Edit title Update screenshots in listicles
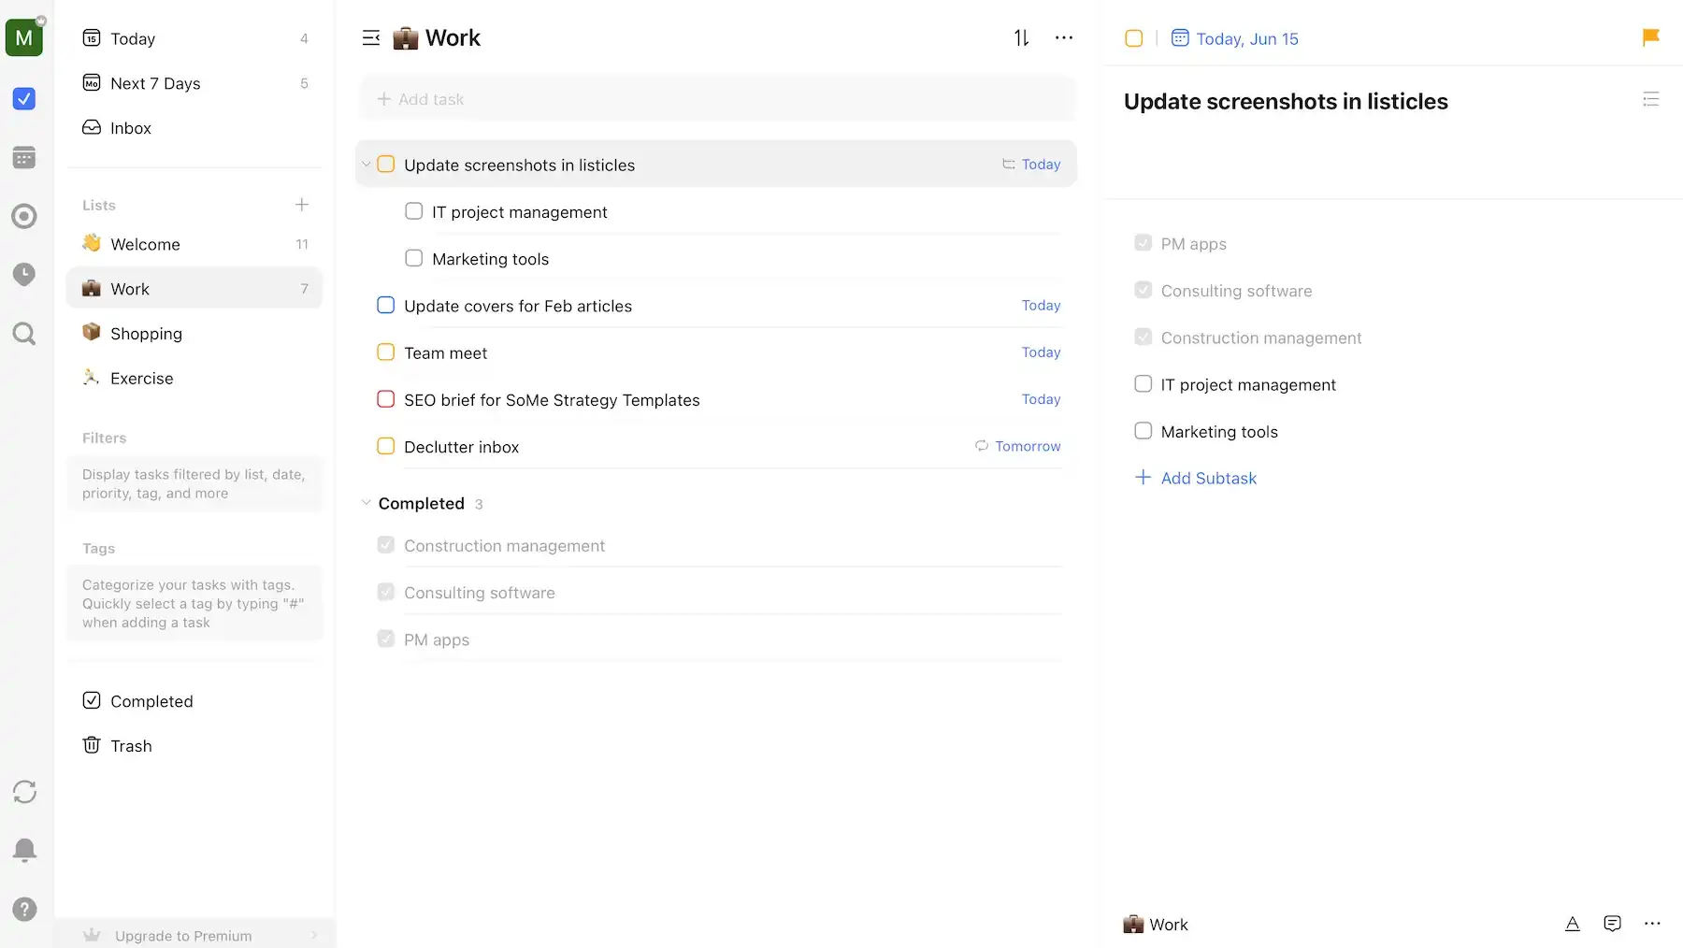Image resolution: width=1683 pixels, height=948 pixels. [x=1286, y=101]
